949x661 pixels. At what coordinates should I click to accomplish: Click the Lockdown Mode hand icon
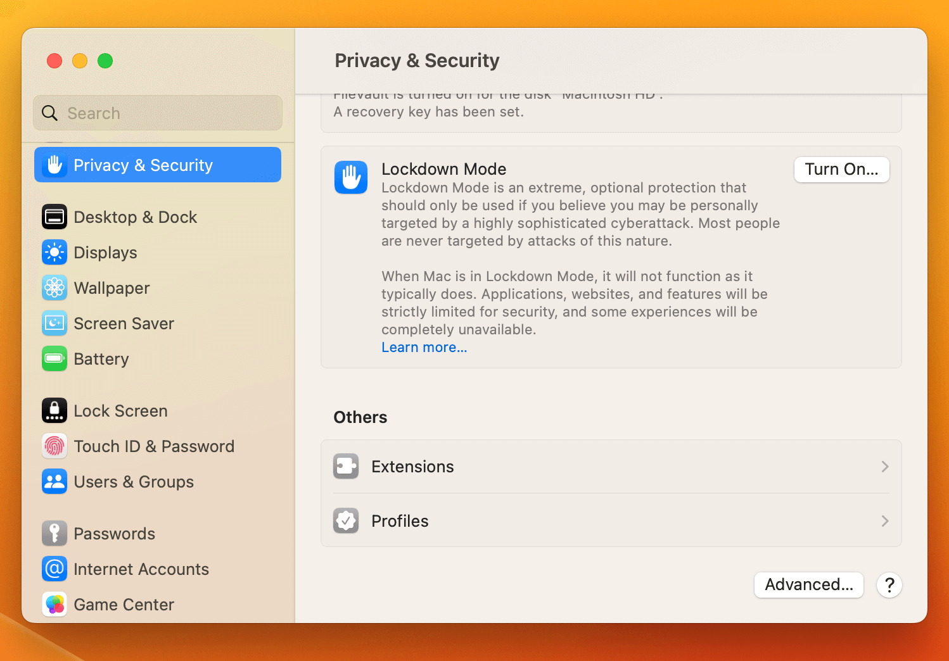point(350,177)
